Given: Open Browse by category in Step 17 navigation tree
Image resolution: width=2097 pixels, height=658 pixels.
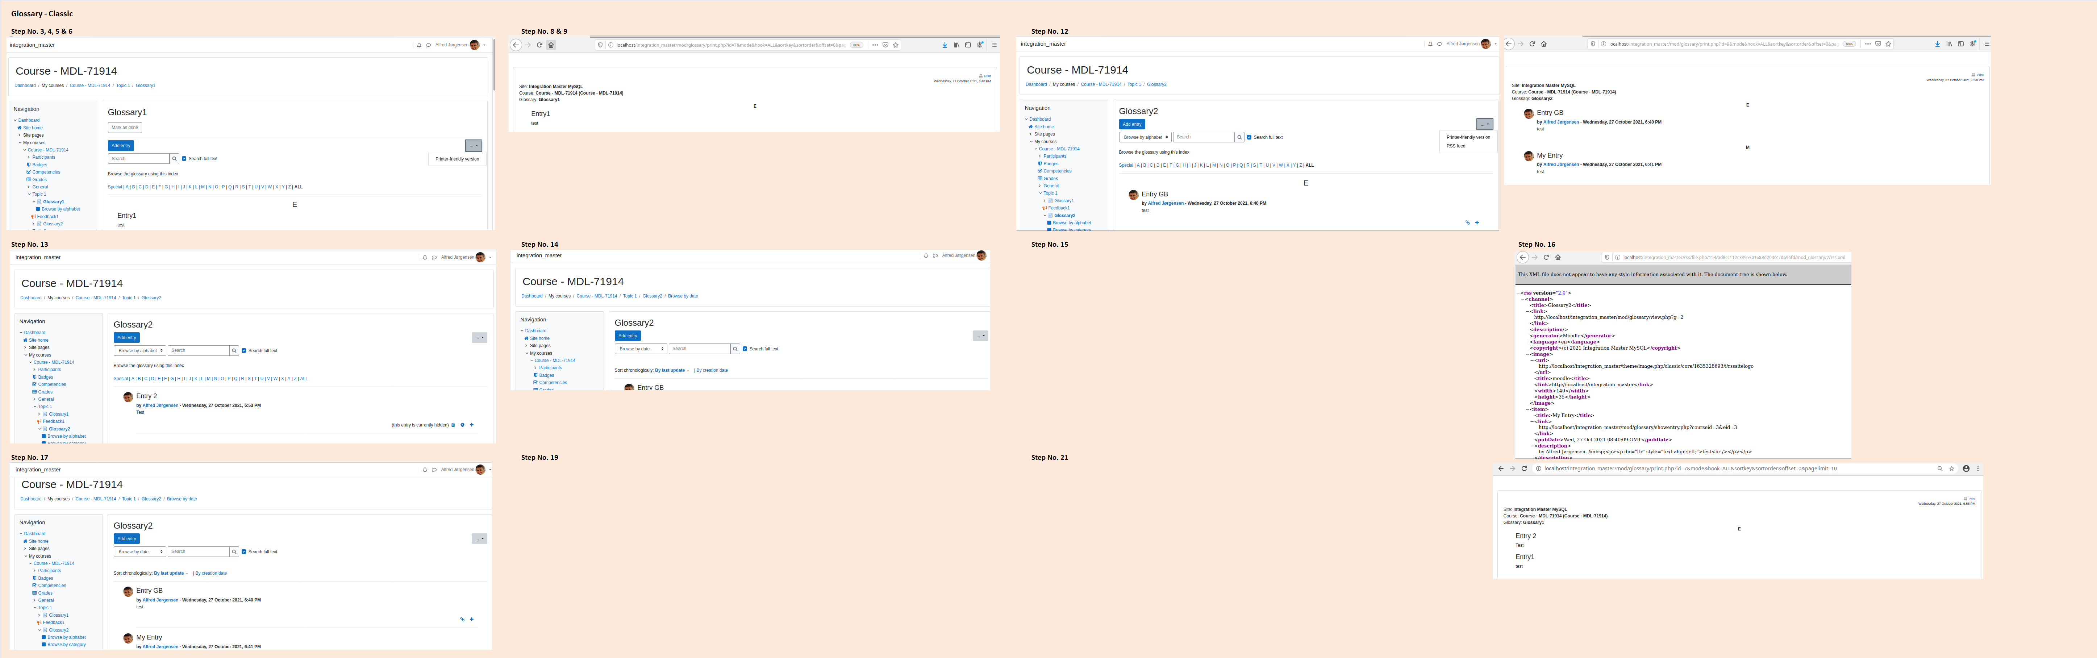Looking at the screenshot, I should tap(66, 645).
